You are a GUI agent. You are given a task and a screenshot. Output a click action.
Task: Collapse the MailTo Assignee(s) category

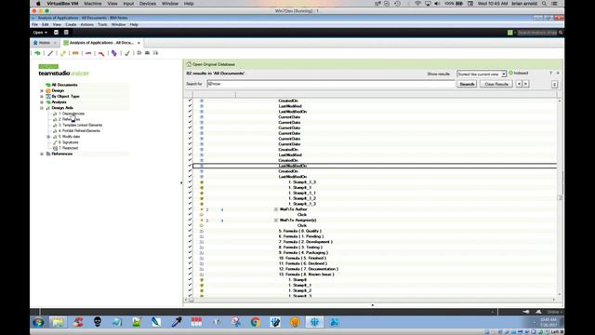pyautogui.click(x=276, y=220)
